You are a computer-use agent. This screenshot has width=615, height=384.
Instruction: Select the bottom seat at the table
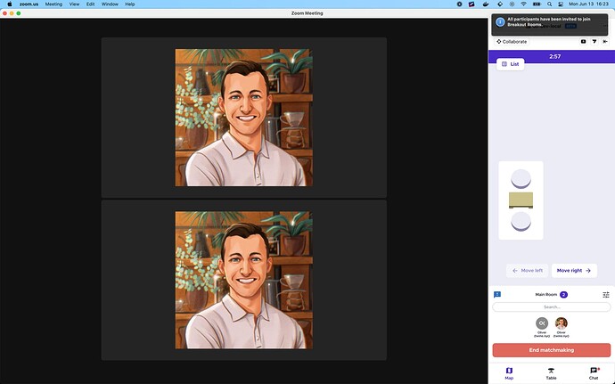pos(521,222)
